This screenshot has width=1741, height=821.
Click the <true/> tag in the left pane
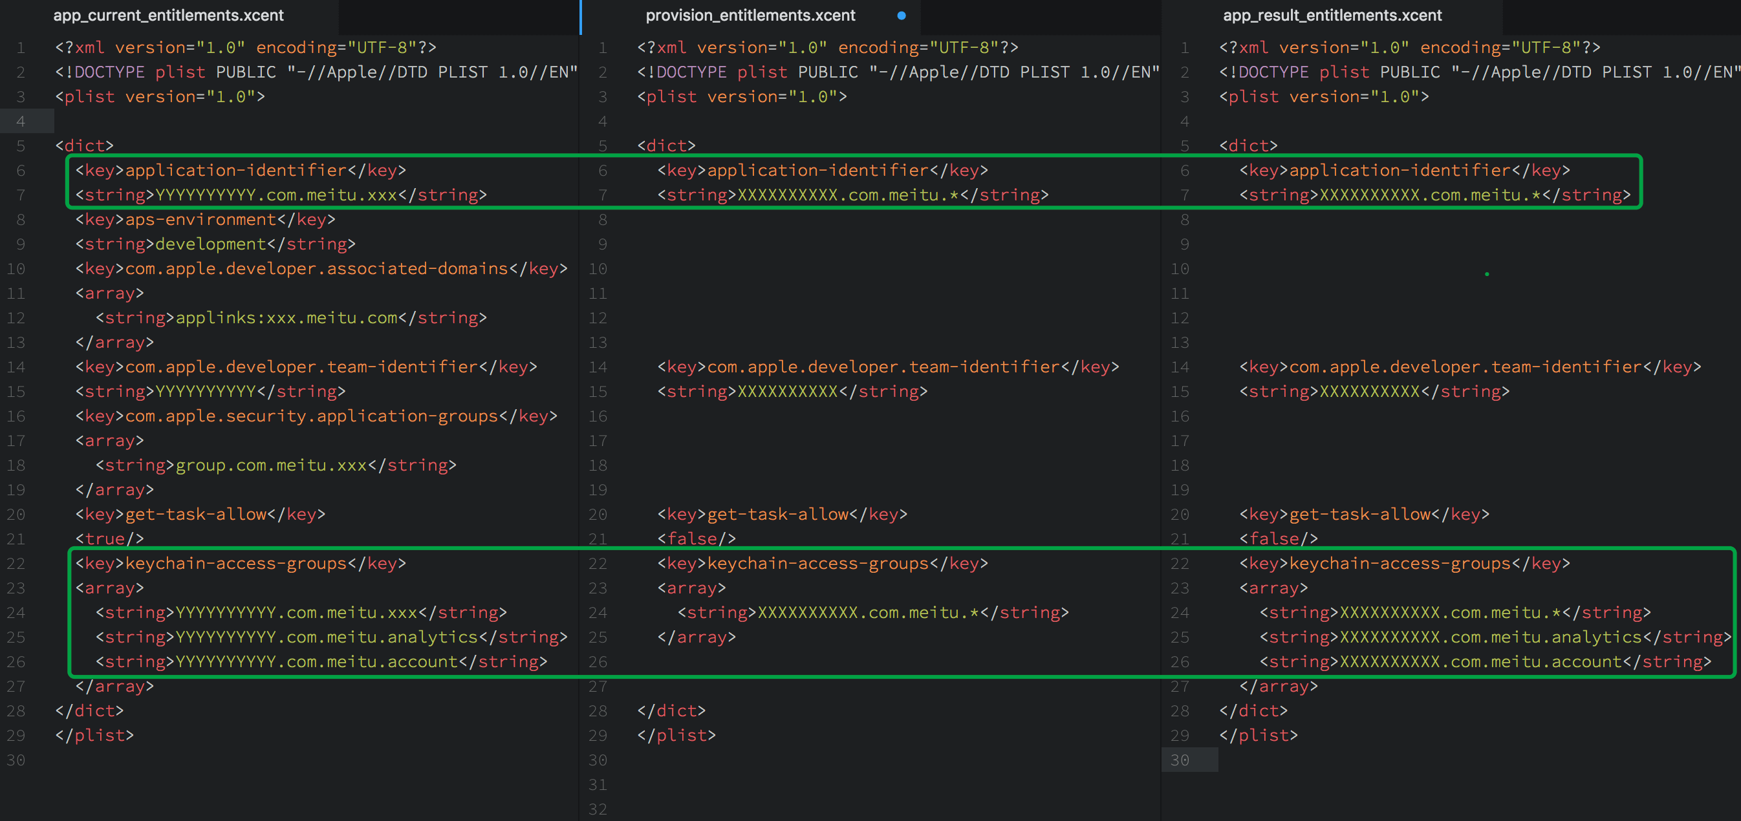tap(109, 539)
